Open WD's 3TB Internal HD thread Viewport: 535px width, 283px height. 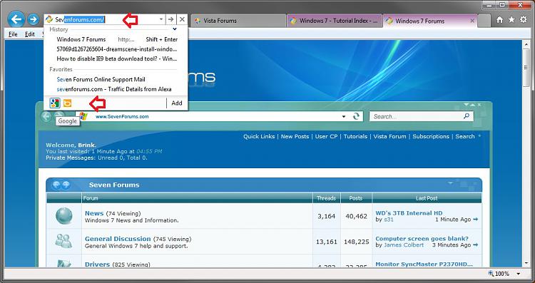pyautogui.click(x=409, y=213)
